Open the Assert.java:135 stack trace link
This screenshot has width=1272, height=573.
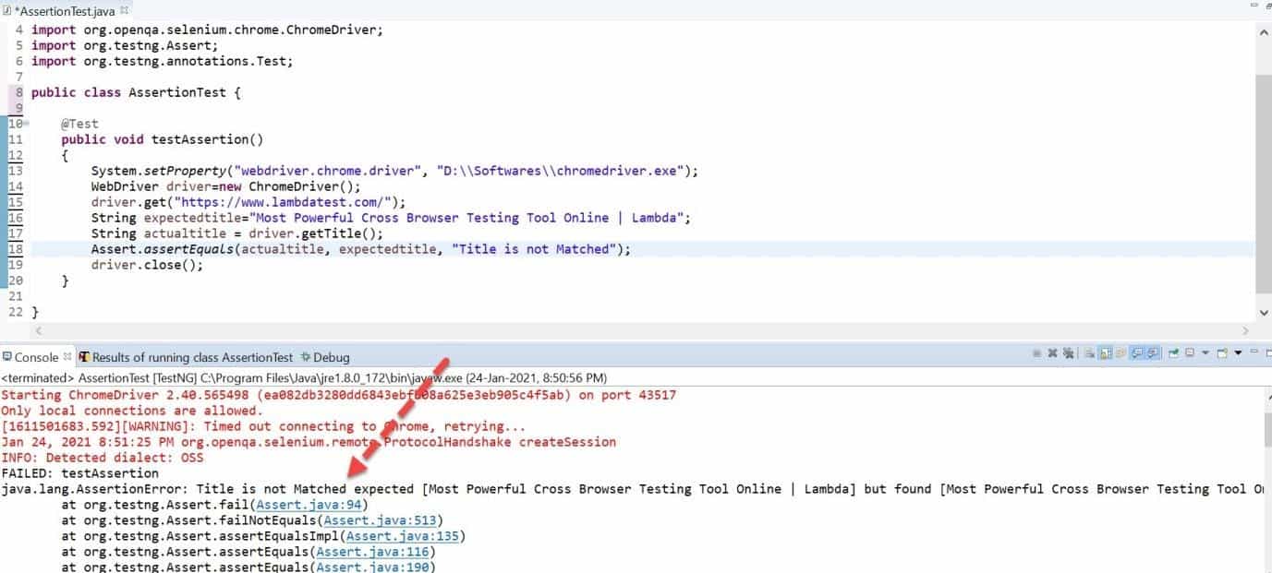click(x=403, y=536)
